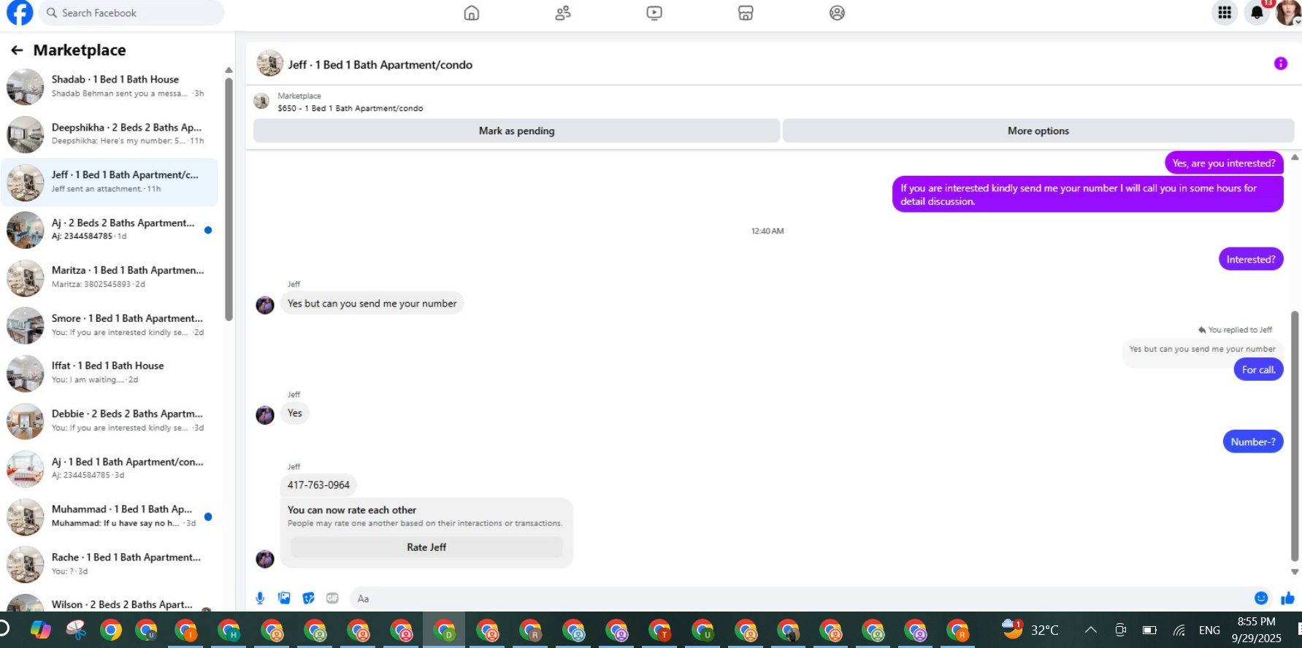The image size is (1302, 648).
Task: Click Jeff's avatar in chat header
Action: (269, 63)
